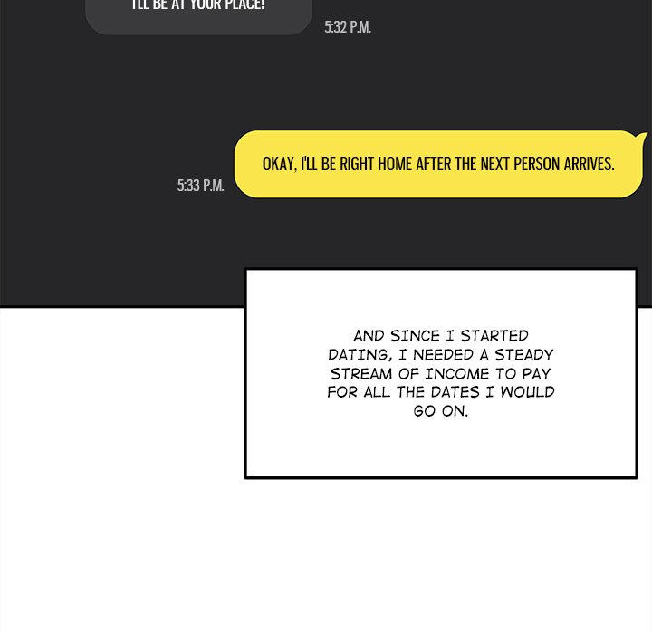Viewport: 652px width, 634px height.
Task: Click the 5:33 P.M. timestamp
Action: click(200, 186)
